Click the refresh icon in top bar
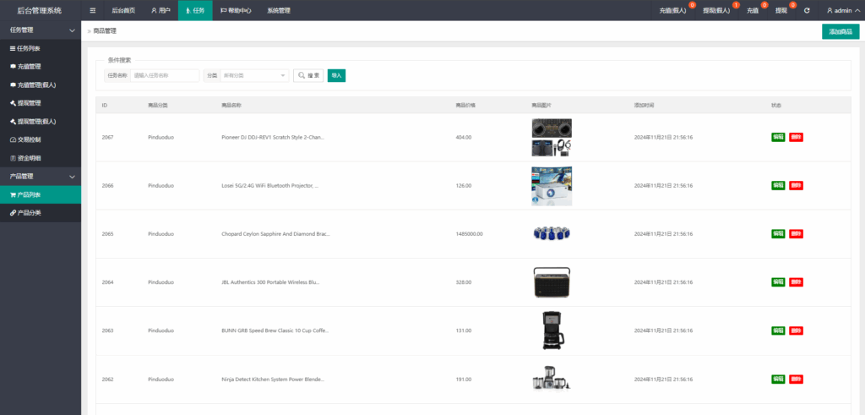This screenshot has width=865, height=415. pyautogui.click(x=807, y=10)
